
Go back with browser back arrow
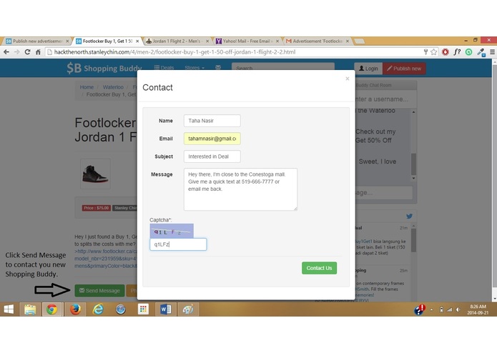[x=6, y=52]
